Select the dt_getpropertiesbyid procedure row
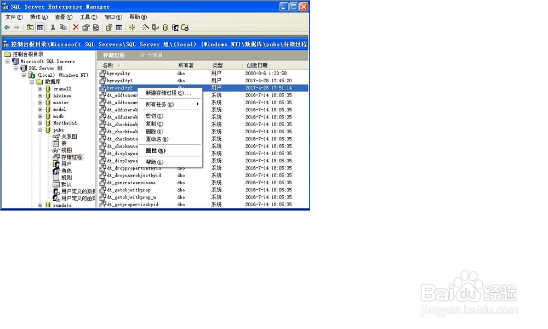The height and width of the screenshot is (329, 548). (203, 205)
